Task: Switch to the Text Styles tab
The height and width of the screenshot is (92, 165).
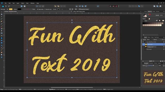Action: pyautogui.click(x=157, y=37)
